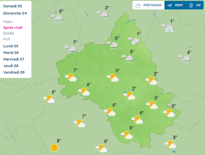Click the 8° label by full sun

click(x=59, y=141)
